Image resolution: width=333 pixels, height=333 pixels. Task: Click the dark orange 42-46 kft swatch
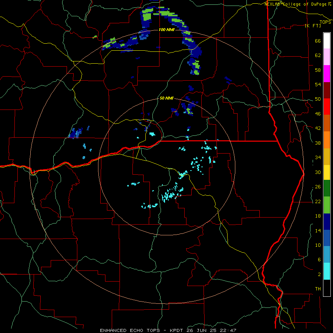click(x=327, y=123)
